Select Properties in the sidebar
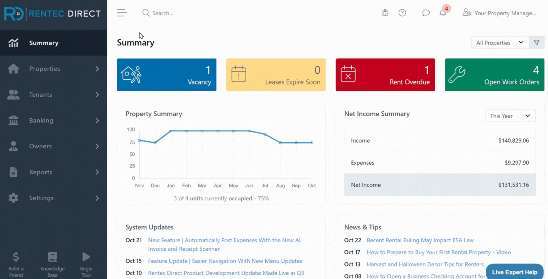 (54, 69)
